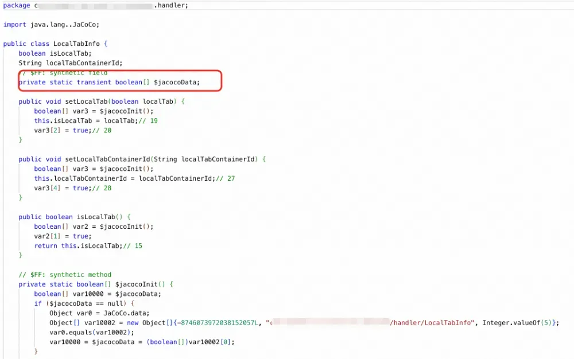This screenshot has width=574, height=359.
Task: Click 'boolean[] var10000 = $jacocoData;' line
Action: [x=98, y=294]
